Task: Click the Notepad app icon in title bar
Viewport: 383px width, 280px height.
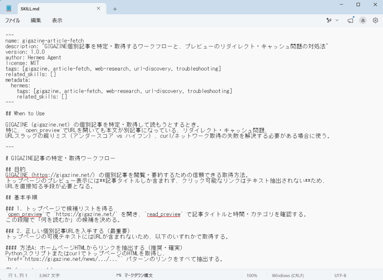Action: tap(9, 9)
